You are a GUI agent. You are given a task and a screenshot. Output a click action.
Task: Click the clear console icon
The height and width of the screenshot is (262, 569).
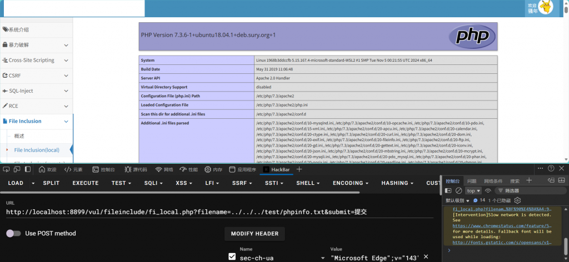(459, 190)
